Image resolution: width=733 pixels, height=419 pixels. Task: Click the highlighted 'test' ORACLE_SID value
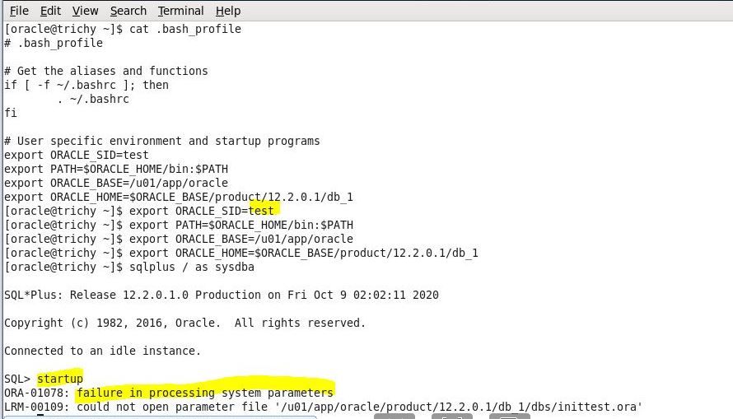click(261, 211)
